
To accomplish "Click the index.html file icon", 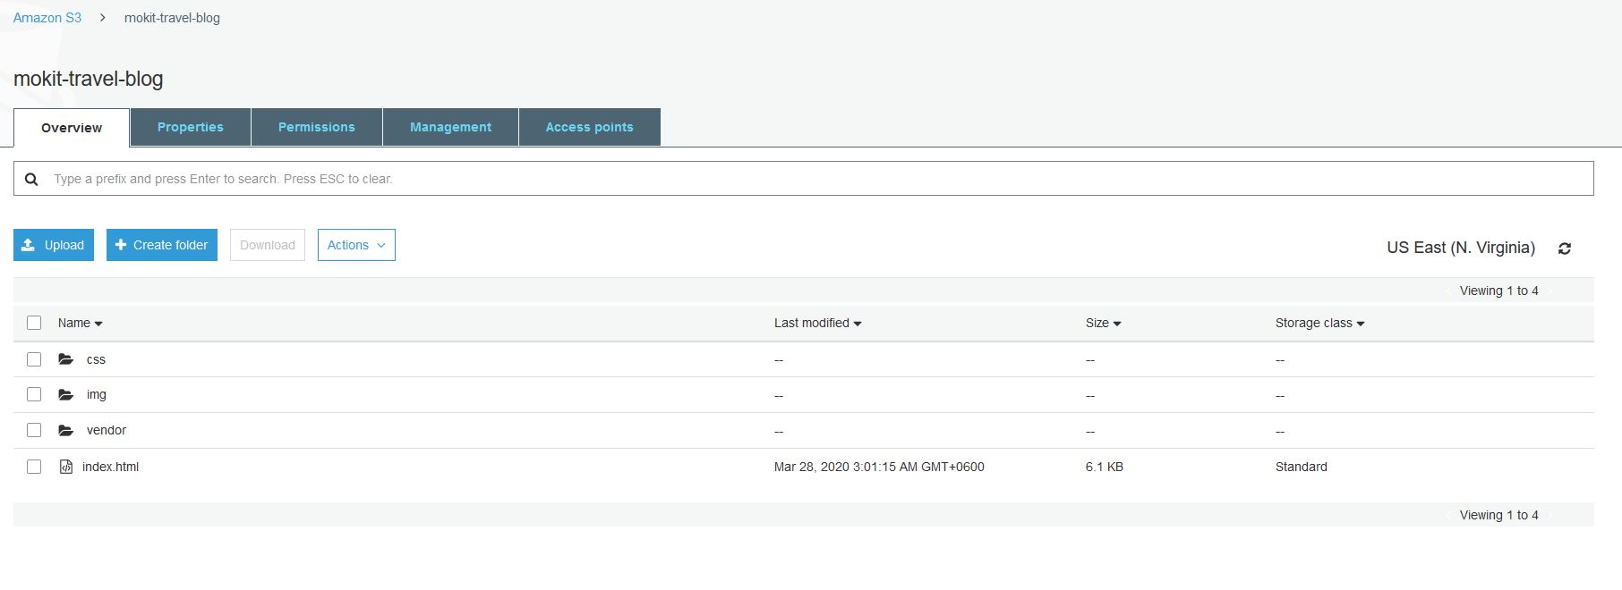I will tap(66, 467).
